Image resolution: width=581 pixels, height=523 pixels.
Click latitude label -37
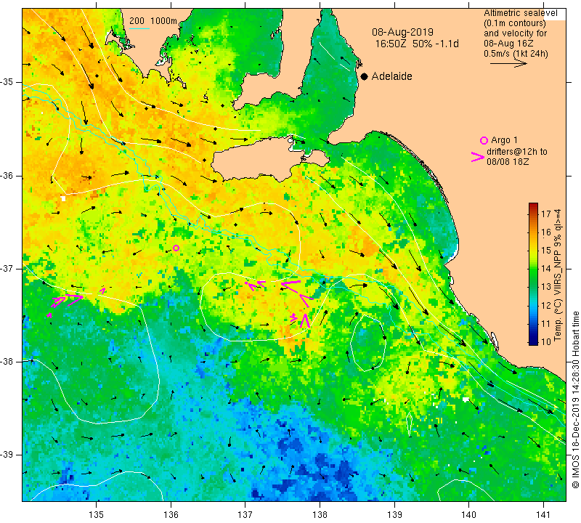7,268
